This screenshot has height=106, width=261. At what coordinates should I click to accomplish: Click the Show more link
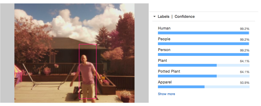coord(166,94)
